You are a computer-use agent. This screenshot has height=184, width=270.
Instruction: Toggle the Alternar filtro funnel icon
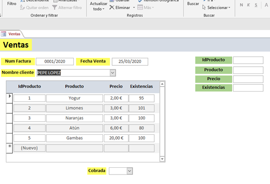(54, 7)
